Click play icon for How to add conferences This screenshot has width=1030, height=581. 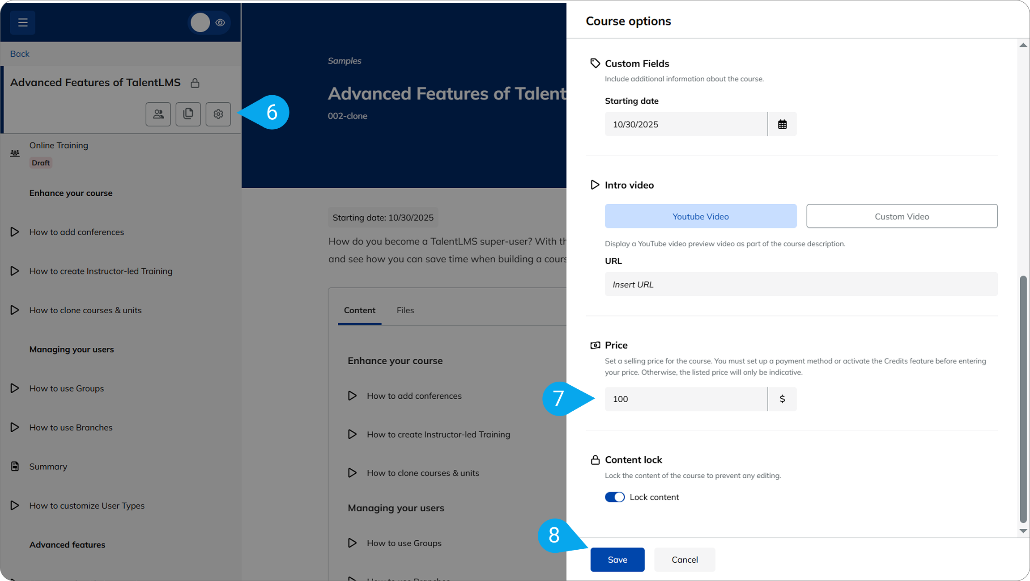point(15,232)
